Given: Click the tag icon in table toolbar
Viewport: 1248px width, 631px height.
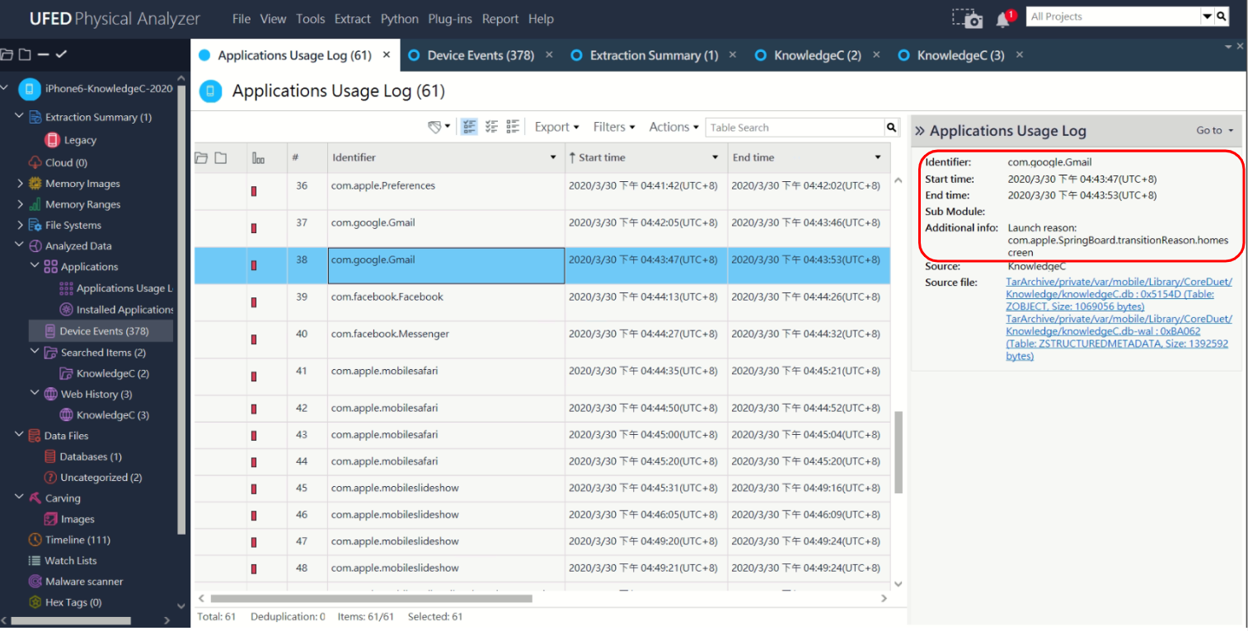Looking at the screenshot, I should point(435,127).
